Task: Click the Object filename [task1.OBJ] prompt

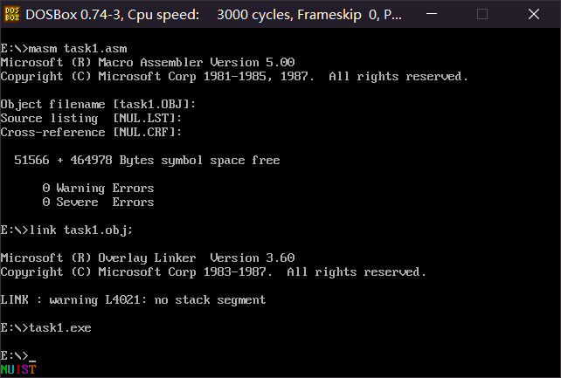Action: [x=98, y=105]
